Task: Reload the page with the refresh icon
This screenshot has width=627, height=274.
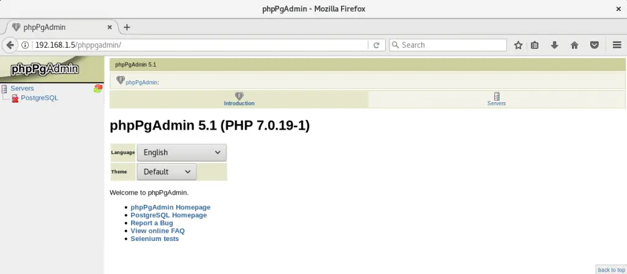Action: tap(377, 45)
